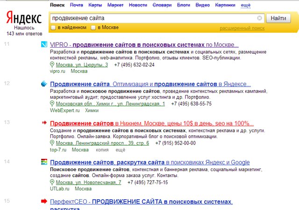Clear the search query with the X icon

(x=259, y=18)
